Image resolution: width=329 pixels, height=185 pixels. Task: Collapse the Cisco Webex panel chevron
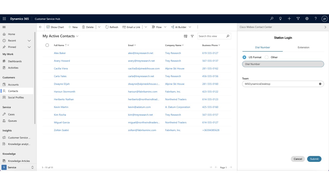pos(325,27)
